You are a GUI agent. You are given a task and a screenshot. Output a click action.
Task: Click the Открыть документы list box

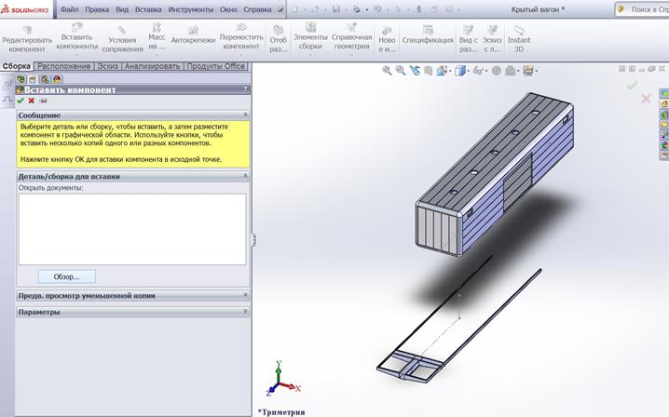(x=131, y=228)
